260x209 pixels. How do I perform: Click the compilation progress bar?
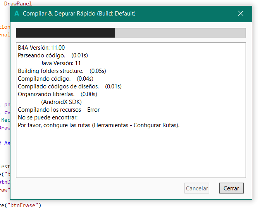[x=131, y=33]
